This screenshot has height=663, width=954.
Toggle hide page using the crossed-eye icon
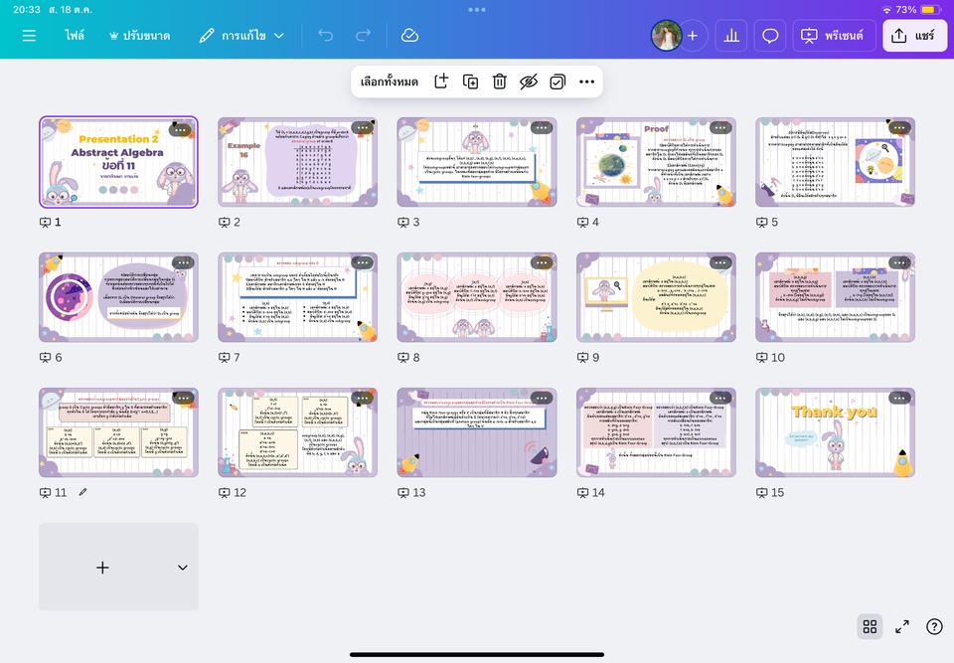[529, 82]
